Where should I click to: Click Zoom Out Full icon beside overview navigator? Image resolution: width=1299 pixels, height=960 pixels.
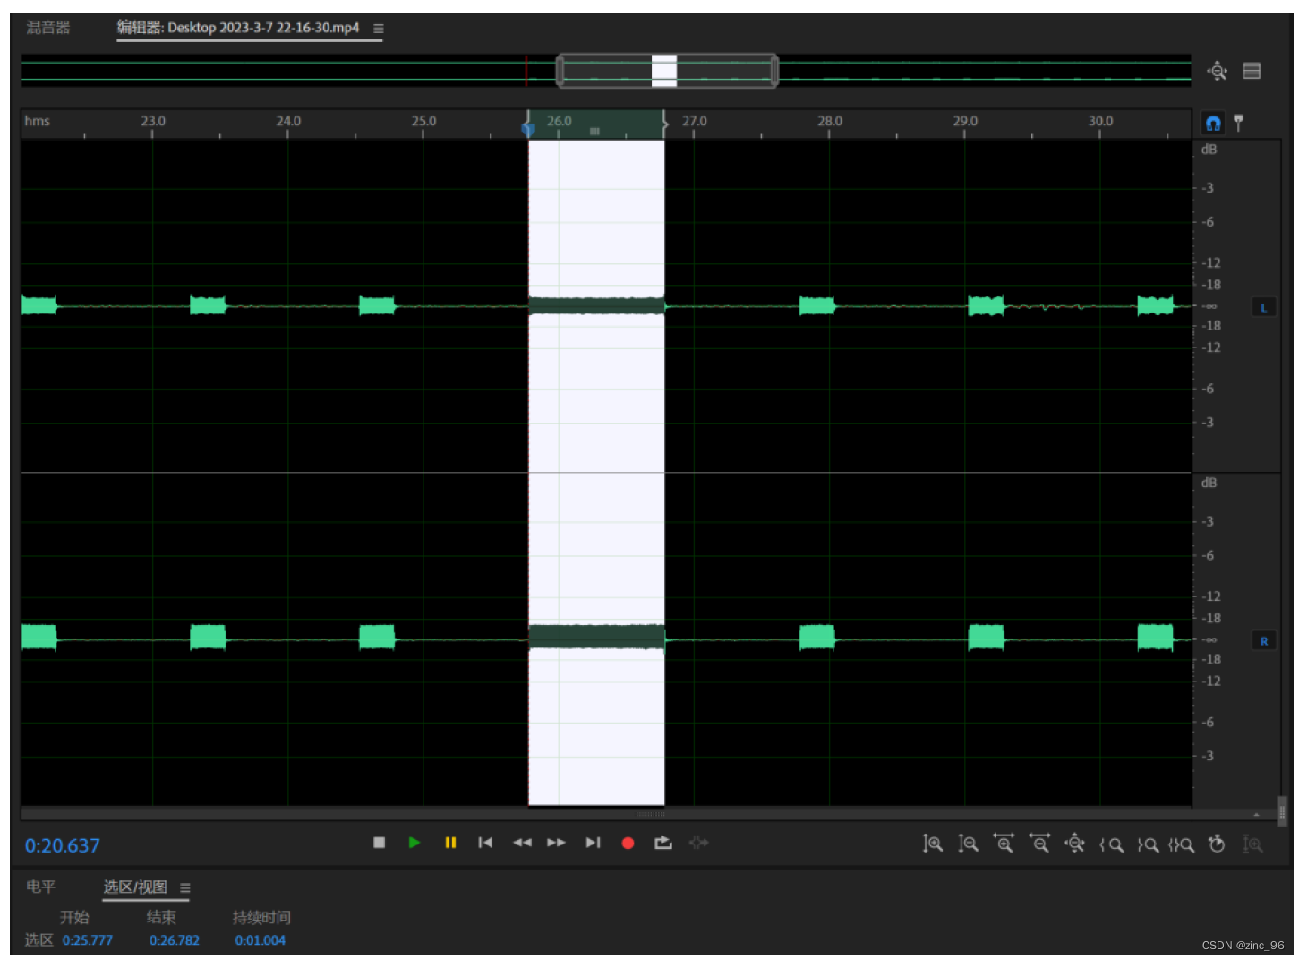(1217, 71)
